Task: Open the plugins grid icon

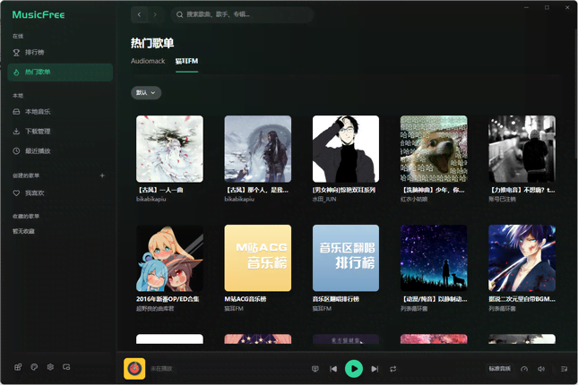Action: [17, 367]
